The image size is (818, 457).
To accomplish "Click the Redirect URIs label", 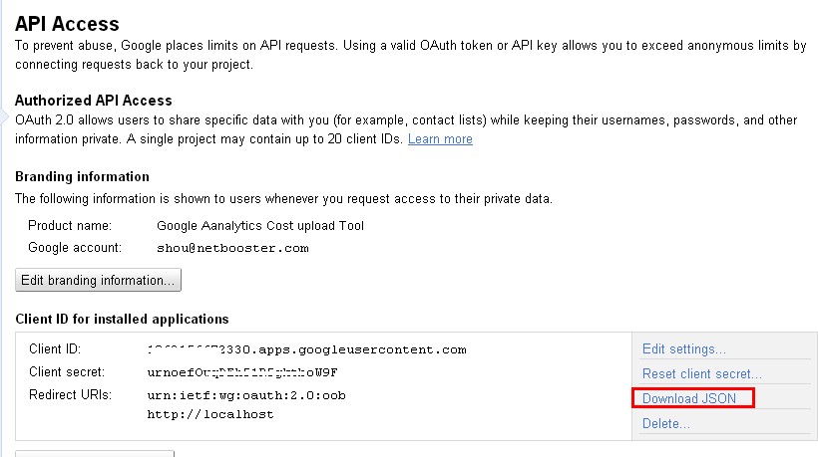I will click(x=70, y=394).
